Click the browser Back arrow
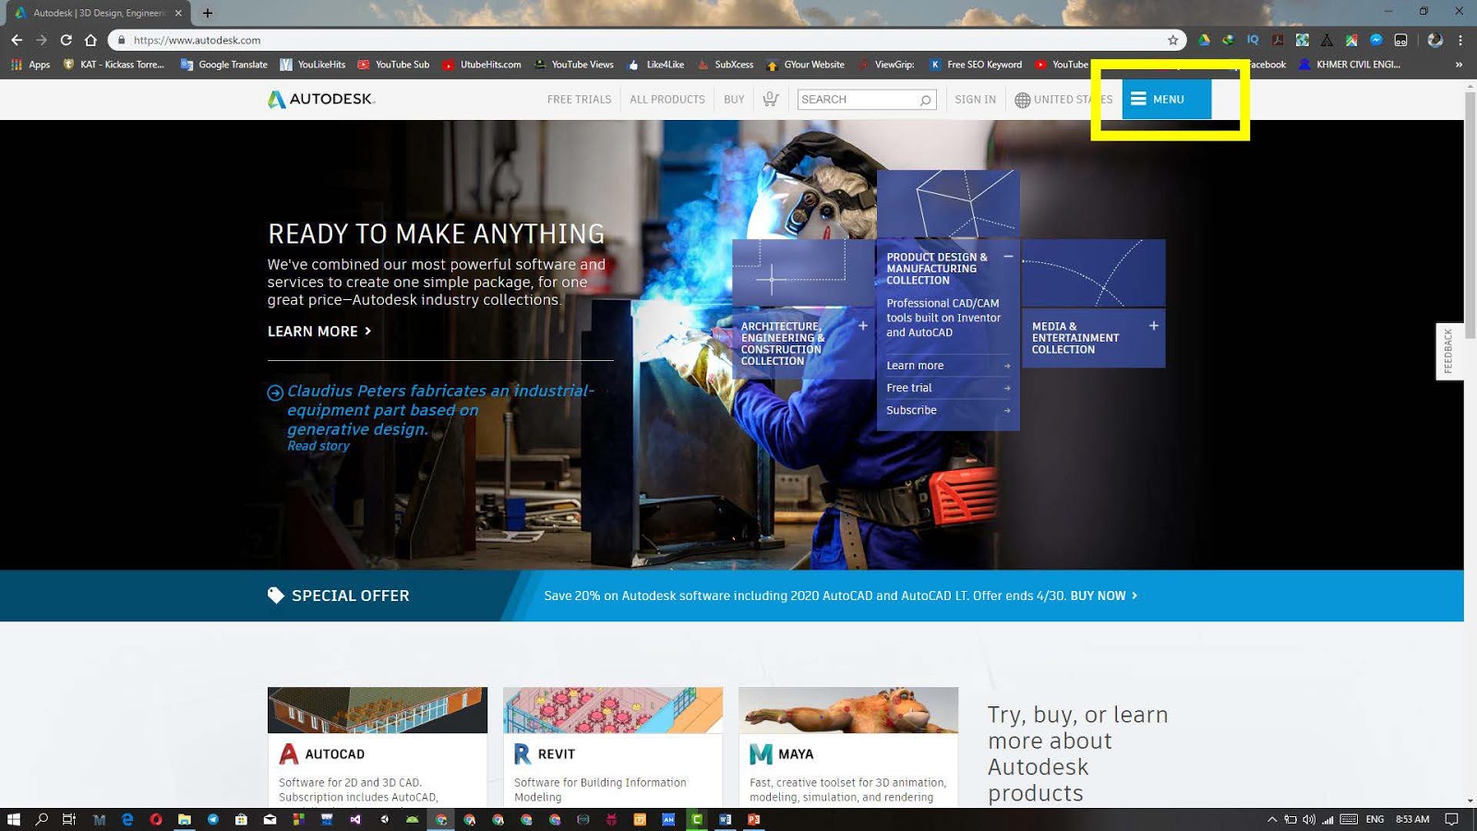Viewport: 1477px width, 831px height. (x=17, y=40)
